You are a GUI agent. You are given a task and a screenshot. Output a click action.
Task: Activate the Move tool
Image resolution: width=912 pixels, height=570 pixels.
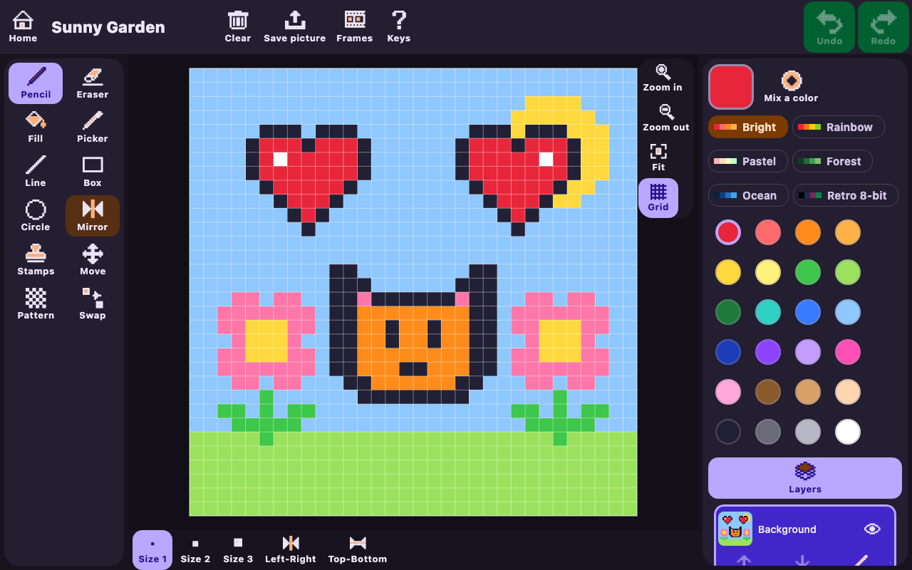click(x=93, y=260)
